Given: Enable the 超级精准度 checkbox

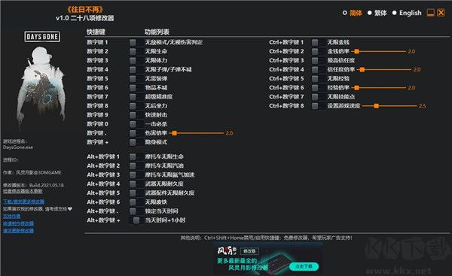Looking at the screenshot, I should click(x=133, y=97).
